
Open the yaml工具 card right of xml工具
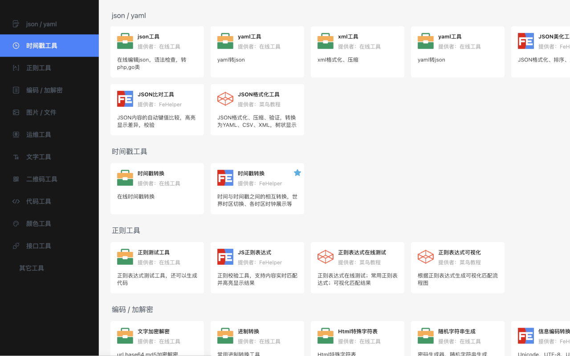450,36
